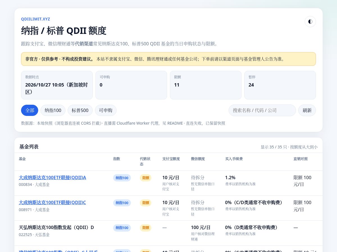Click 10 元/日 支付宝额度 in 008971 row

click(x=171, y=202)
